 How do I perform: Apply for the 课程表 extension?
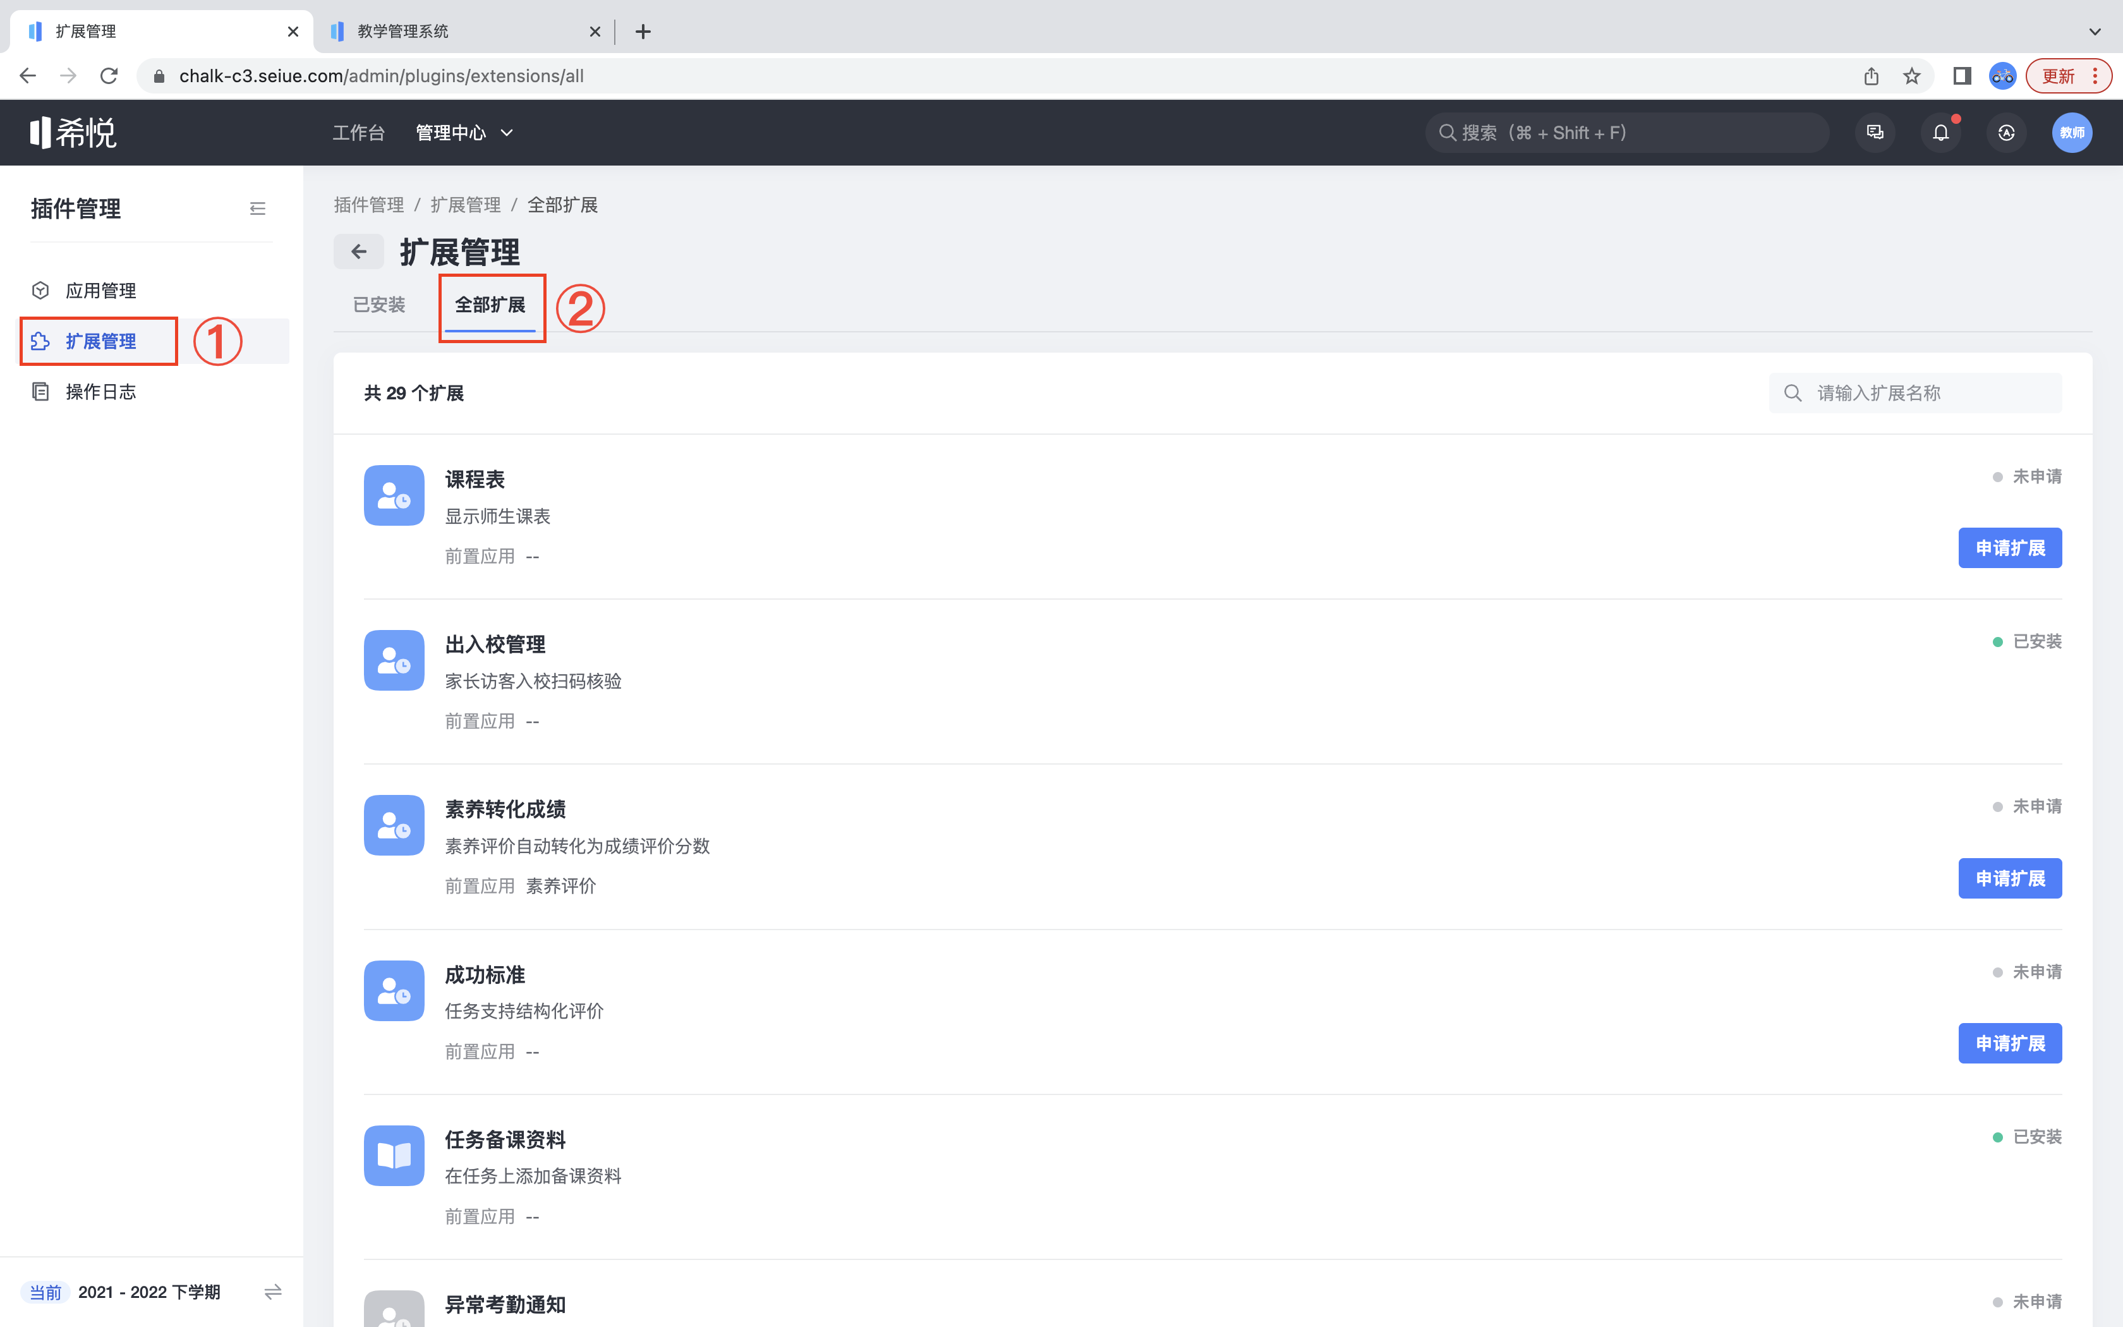click(2010, 548)
